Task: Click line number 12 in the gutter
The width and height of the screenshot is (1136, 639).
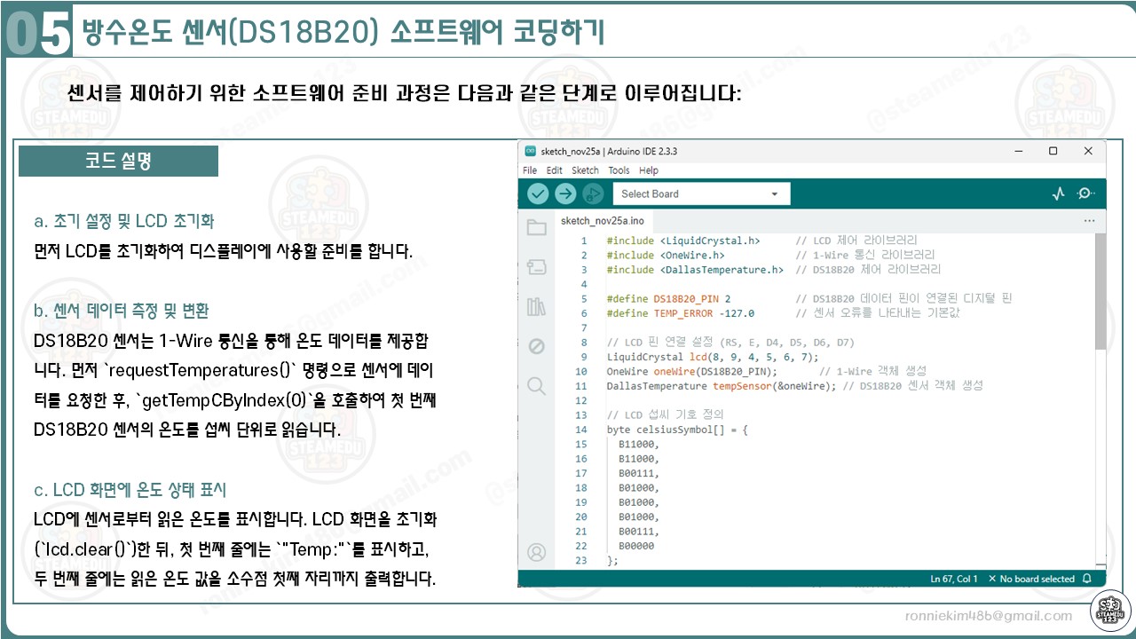Action: 582,400
